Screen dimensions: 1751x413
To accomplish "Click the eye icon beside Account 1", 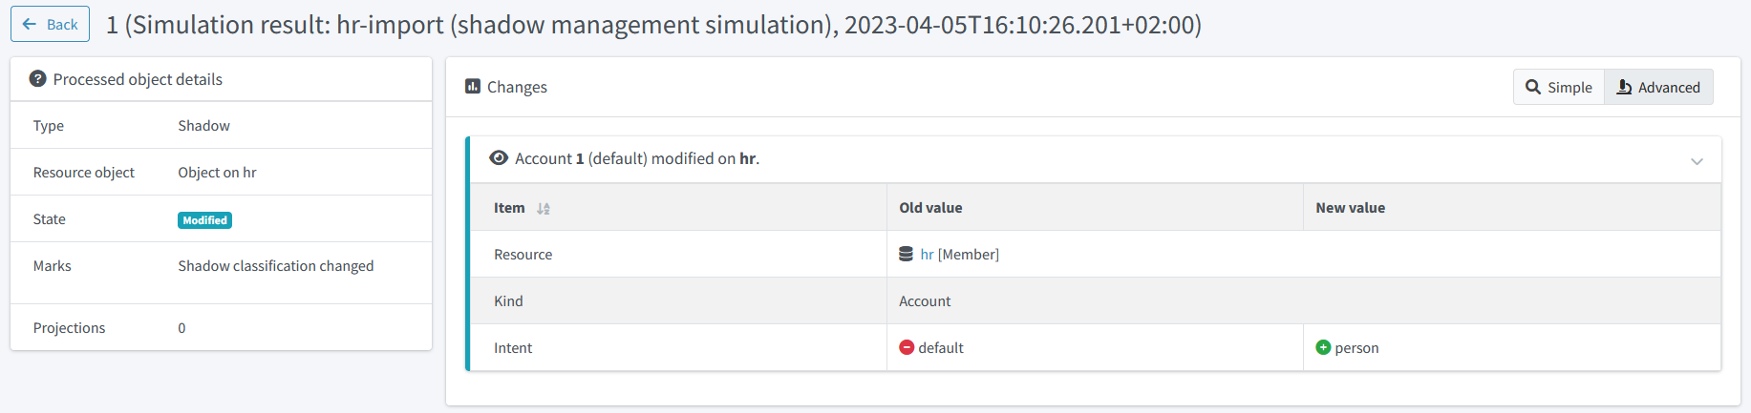I will tap(499, 158).
